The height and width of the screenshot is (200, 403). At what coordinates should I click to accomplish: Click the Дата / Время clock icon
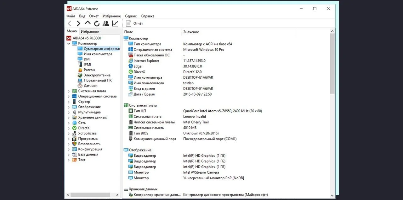click(x=131, y=94)
